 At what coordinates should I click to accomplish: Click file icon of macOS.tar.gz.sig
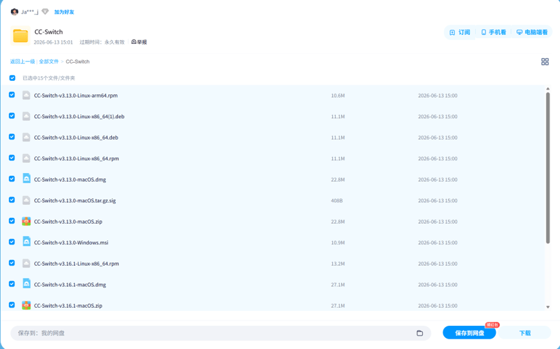(x=26, y=200)
